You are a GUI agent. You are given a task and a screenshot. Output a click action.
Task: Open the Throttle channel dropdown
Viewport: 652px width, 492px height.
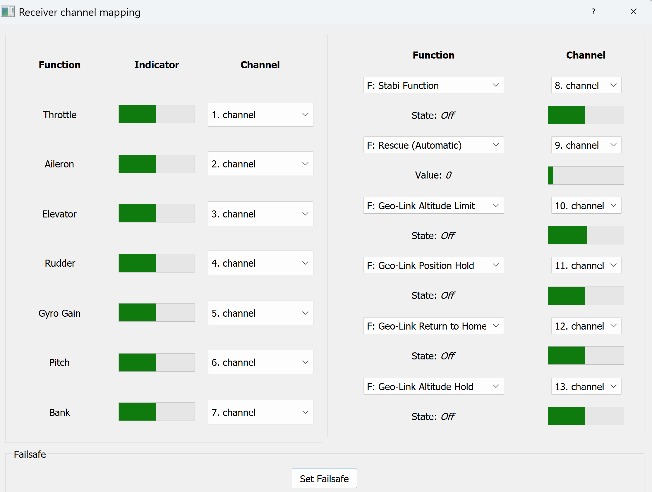tap(260, 115)
